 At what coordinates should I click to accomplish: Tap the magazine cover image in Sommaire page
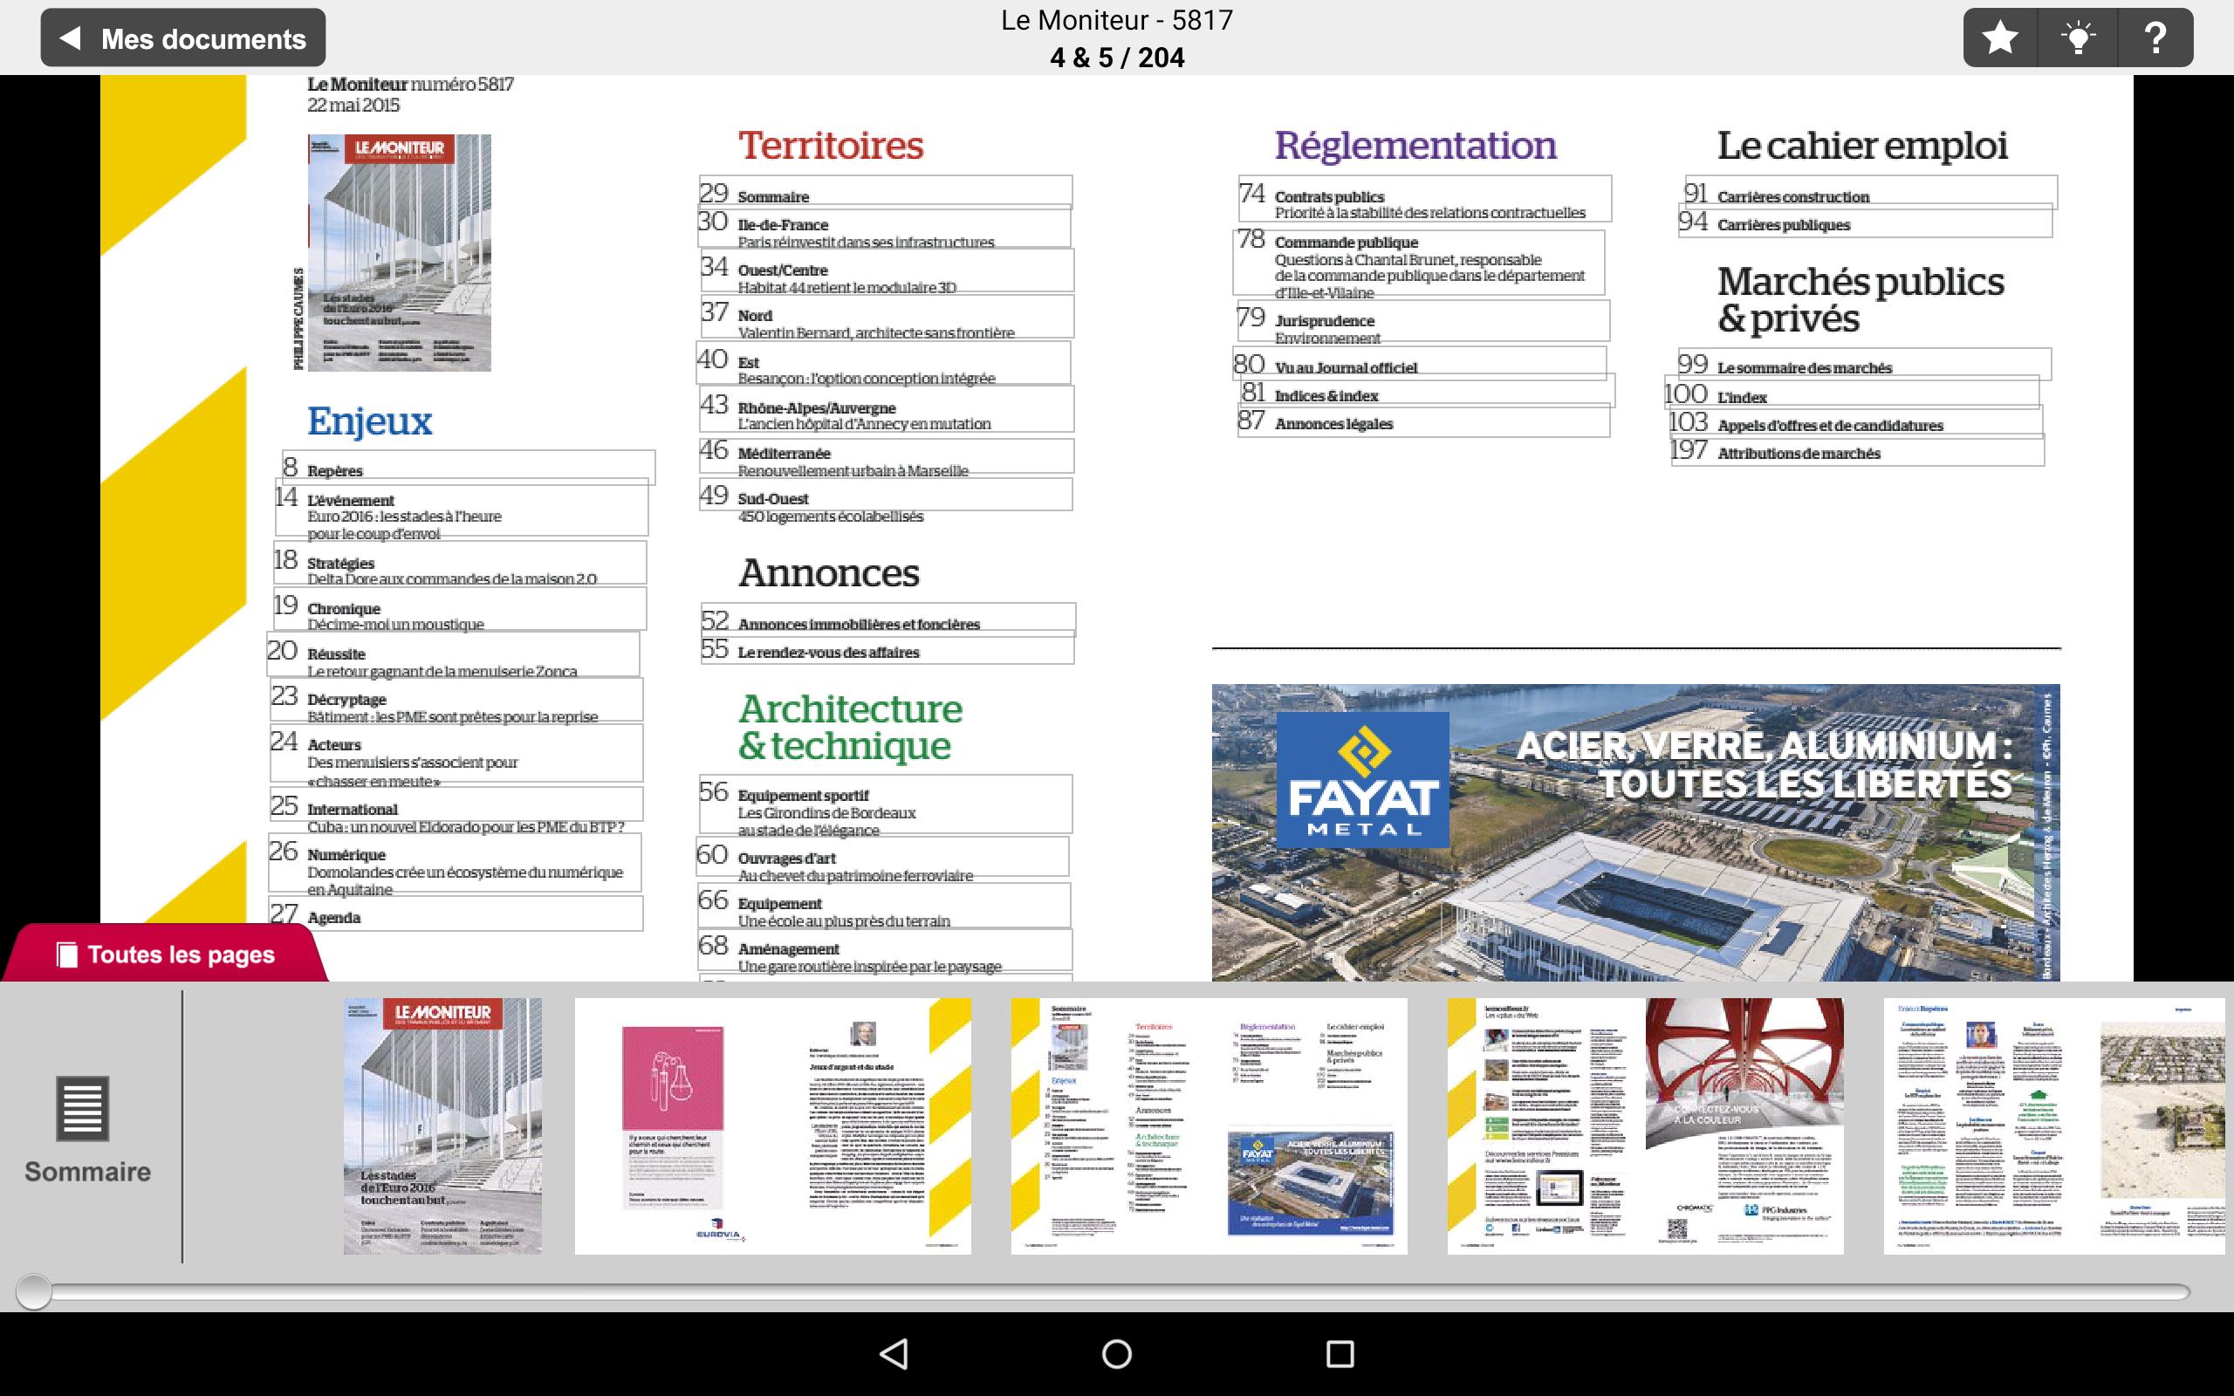(x=400, y=253)
